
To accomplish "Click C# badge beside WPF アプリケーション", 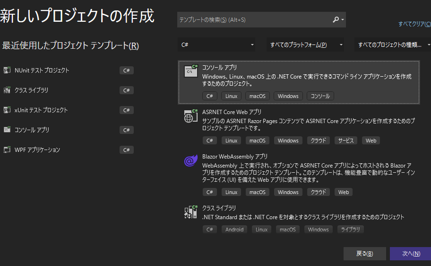I will coord(127,150).
